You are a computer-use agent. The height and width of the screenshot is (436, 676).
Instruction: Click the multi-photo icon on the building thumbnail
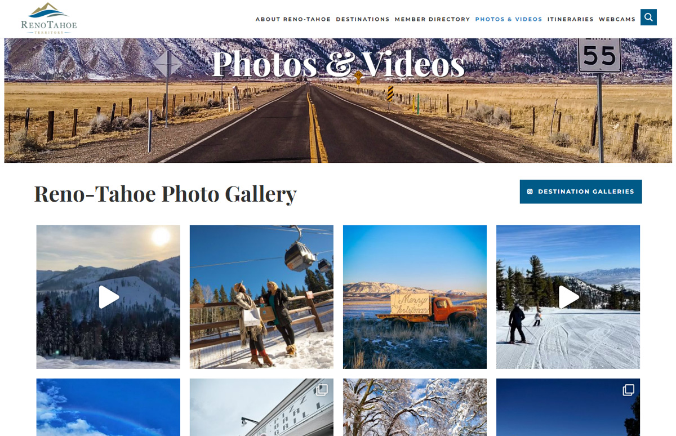point(322,390)
